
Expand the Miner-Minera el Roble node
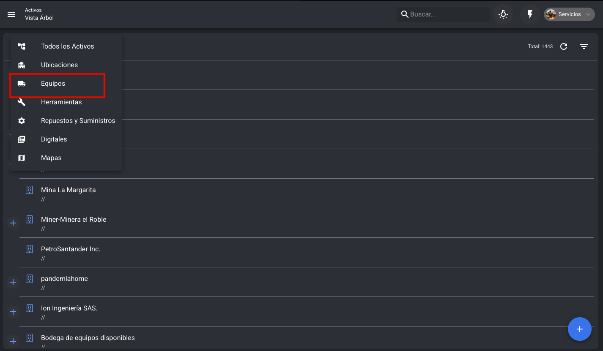coord(13,223)
